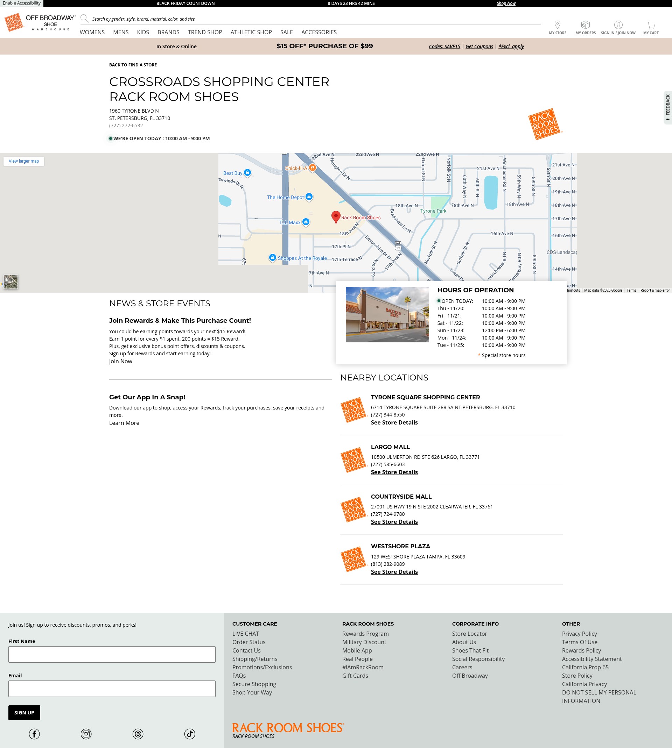672x748 pixels.
Task: Open My Orders box icon
Action: pos(585,25)
